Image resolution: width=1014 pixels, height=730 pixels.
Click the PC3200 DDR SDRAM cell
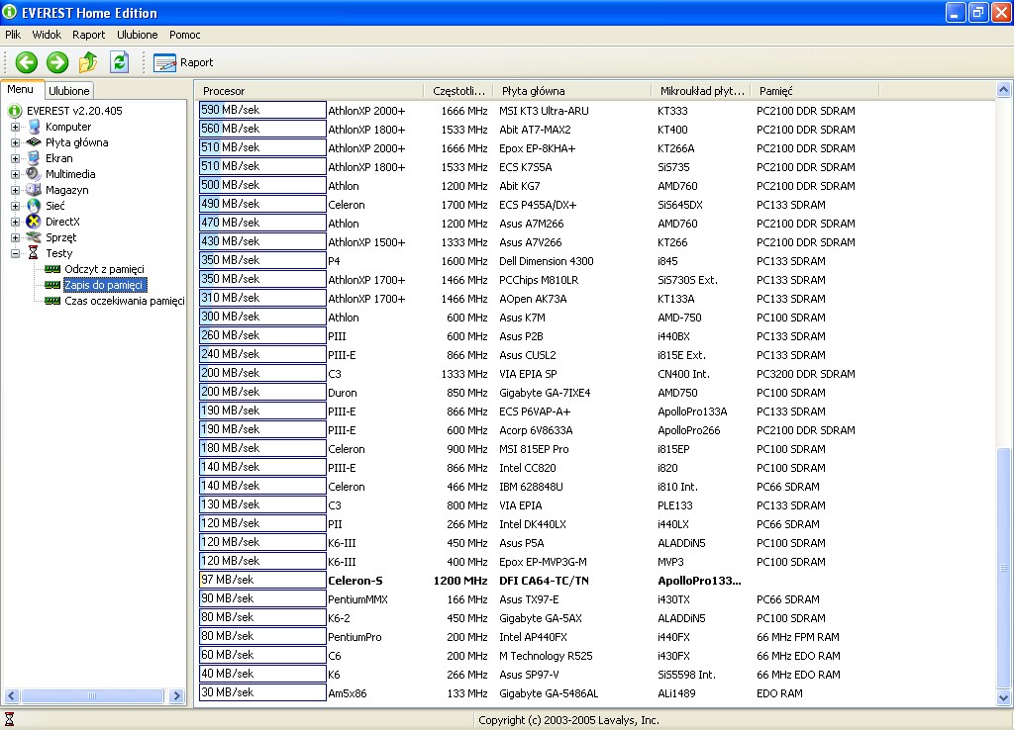(805, 374)
